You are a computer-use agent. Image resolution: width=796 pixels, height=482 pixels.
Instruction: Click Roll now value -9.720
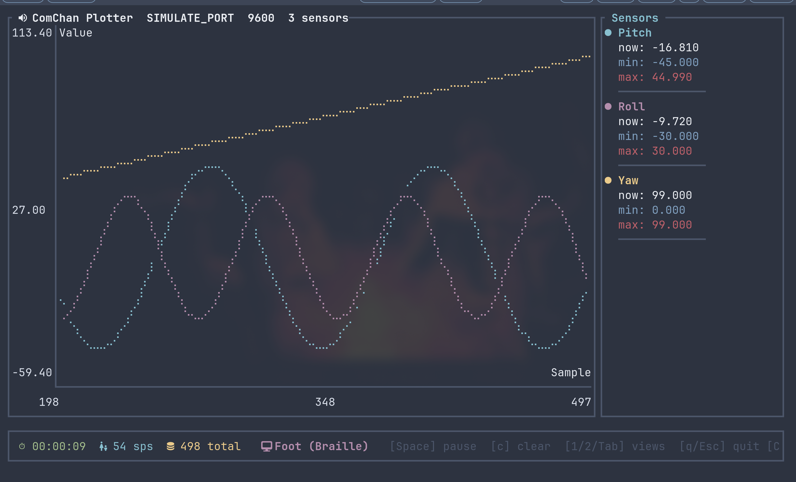[672, 122]
